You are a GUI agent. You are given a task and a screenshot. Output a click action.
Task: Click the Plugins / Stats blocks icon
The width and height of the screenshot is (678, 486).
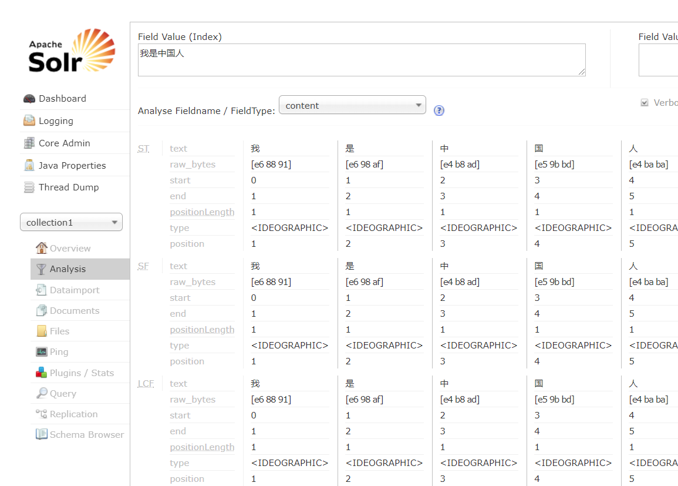[42, 373]
